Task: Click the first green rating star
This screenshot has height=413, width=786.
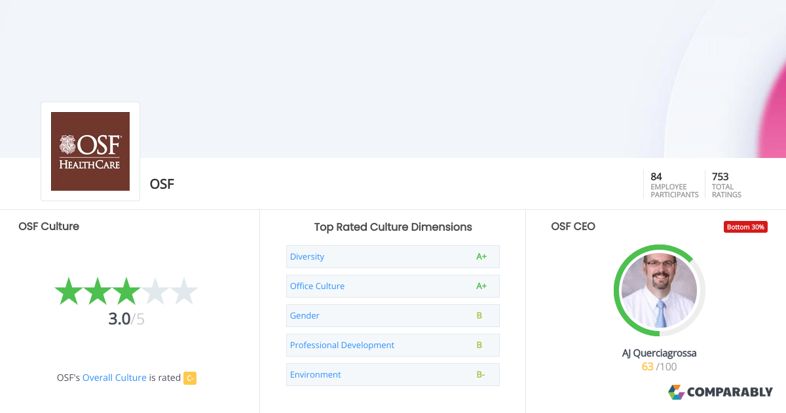Action: tap(68, 291)
